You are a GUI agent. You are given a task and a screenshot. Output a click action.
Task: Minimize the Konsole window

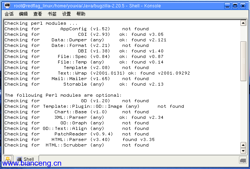click(x=228, y=6)
